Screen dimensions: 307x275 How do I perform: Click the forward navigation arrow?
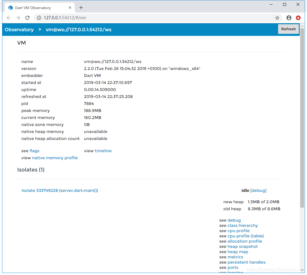point(18,18)
